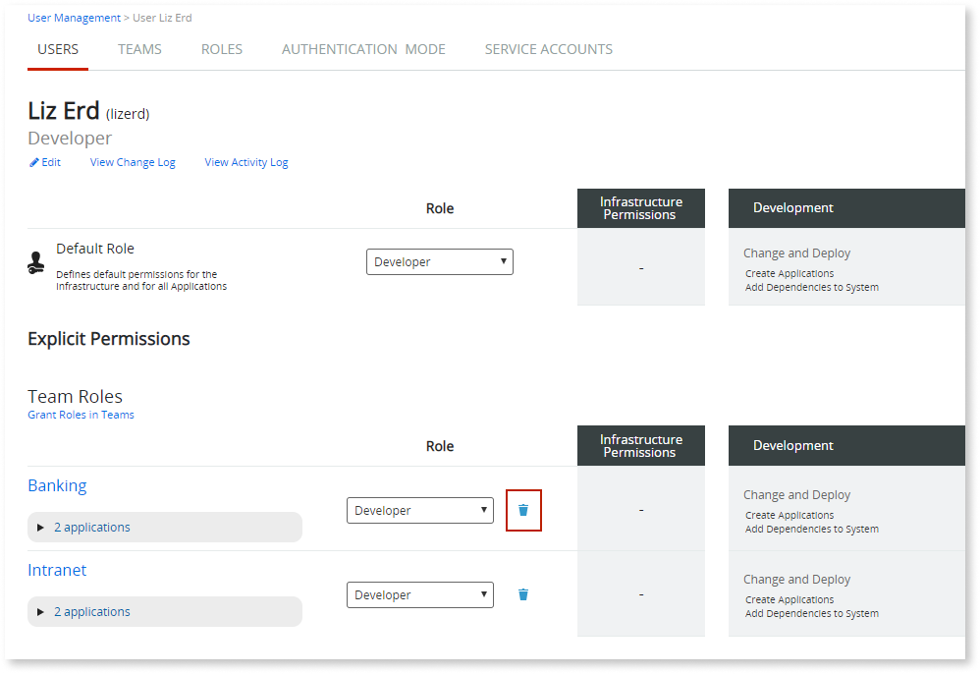Screen dimensions: 980x674
Task: Click the USERS tab
Action: tap(57, 49)
